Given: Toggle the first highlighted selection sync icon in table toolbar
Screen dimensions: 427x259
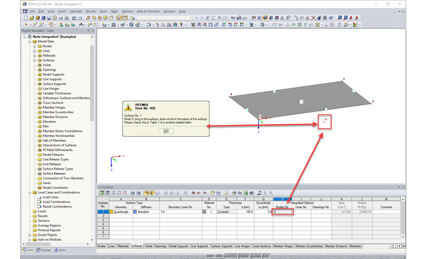Looking at the screenshot, I should click(x=146, y=193).
